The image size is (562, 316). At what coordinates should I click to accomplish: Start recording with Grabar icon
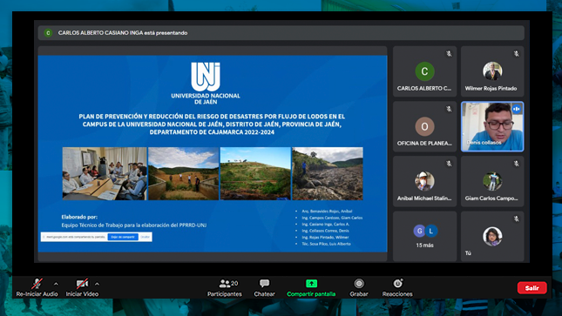coord(359,284)
